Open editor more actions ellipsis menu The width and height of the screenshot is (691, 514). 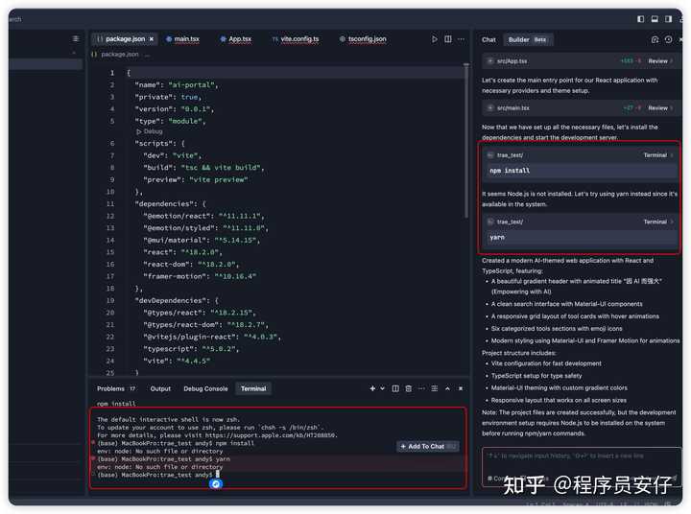pos(461,39)
